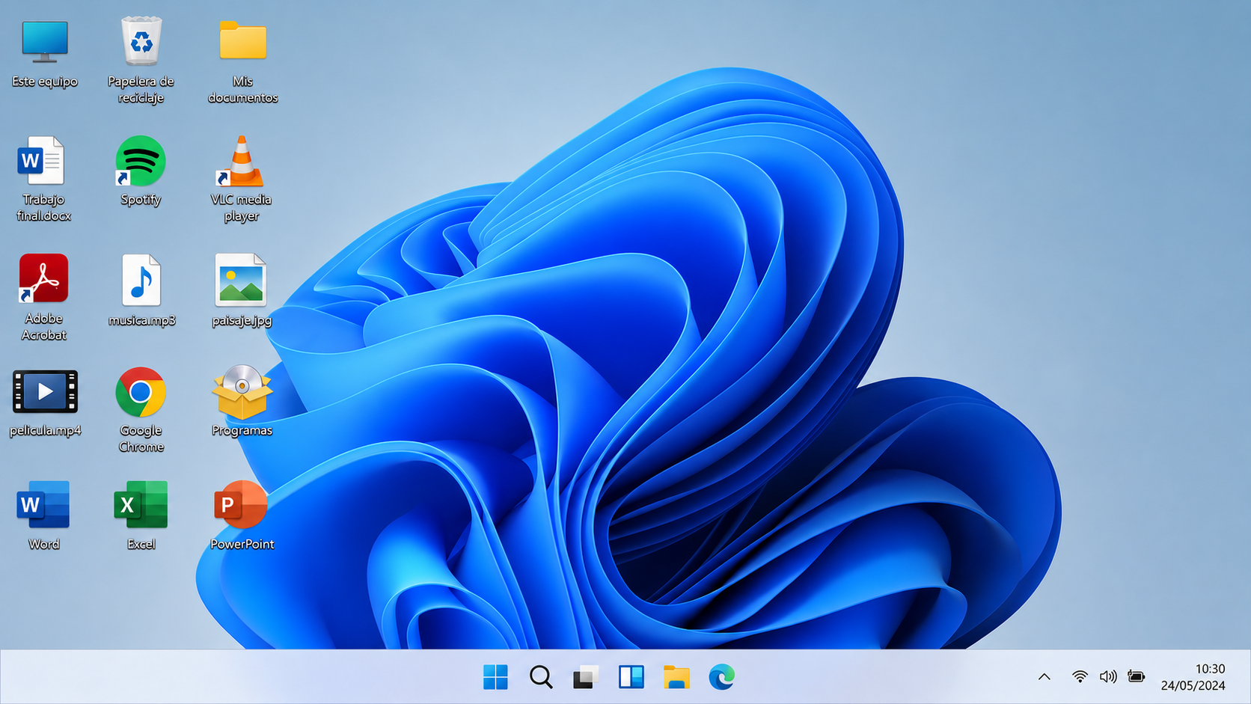This screenshot has width=1251, height=704.
Task: Select the musica.mp3 file
Action: [x=141, y=290]
